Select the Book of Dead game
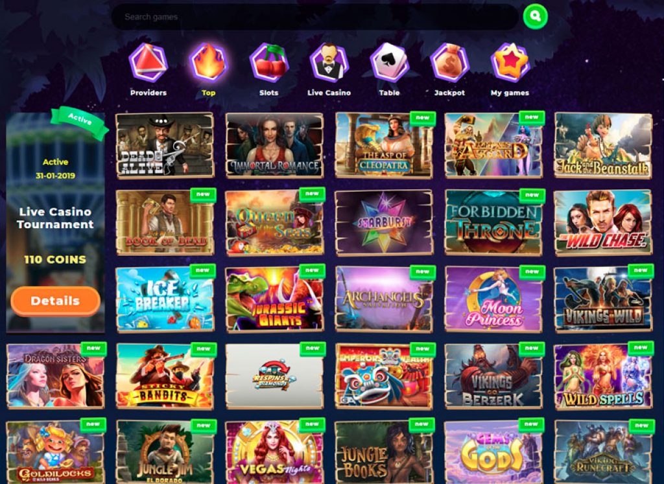This screenshot has width=664, height=484. pos(165,222)
